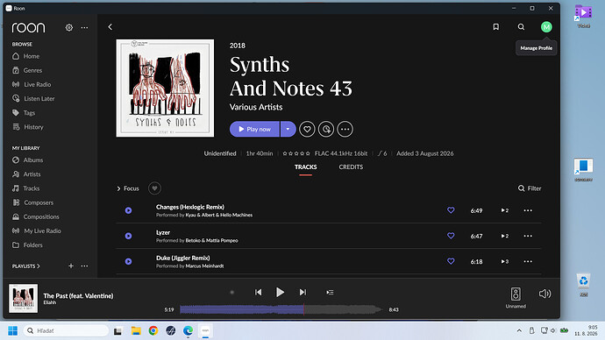Screen dimensions: 605x340
Task: Open album more options ellipsis button
Action: pos(345,129)
